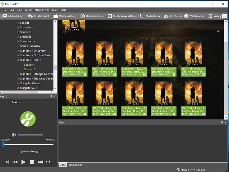Screen dimensions: 229x172
Task: Pin the Play To panel
Action: (51, 96)
